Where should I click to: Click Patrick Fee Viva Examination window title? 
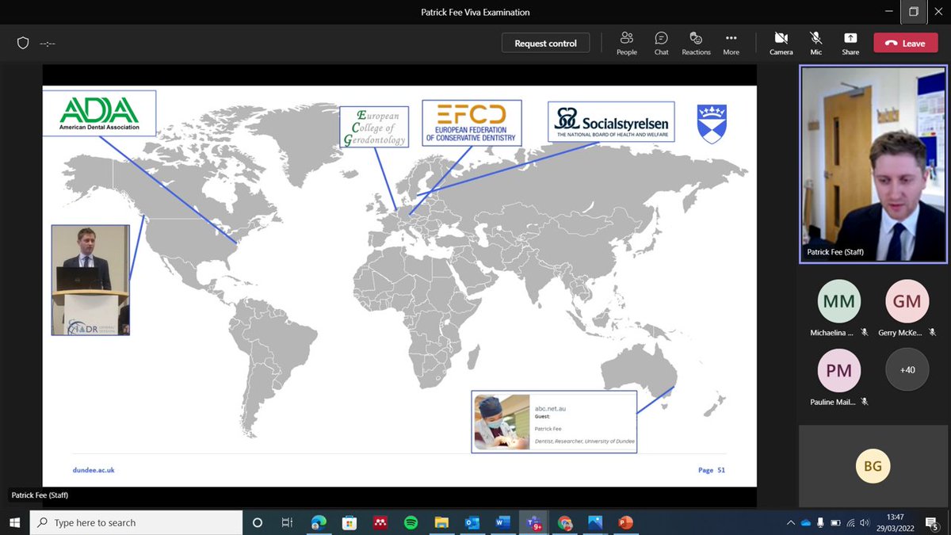[x=475, y=12]
